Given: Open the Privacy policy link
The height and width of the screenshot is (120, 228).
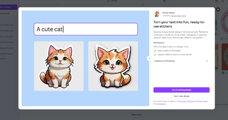Looking at the screenshot, I should 203,101.
